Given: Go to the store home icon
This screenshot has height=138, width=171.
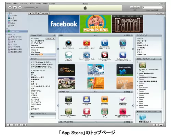Looking at the screenshot, I should (x=38, y=13).
